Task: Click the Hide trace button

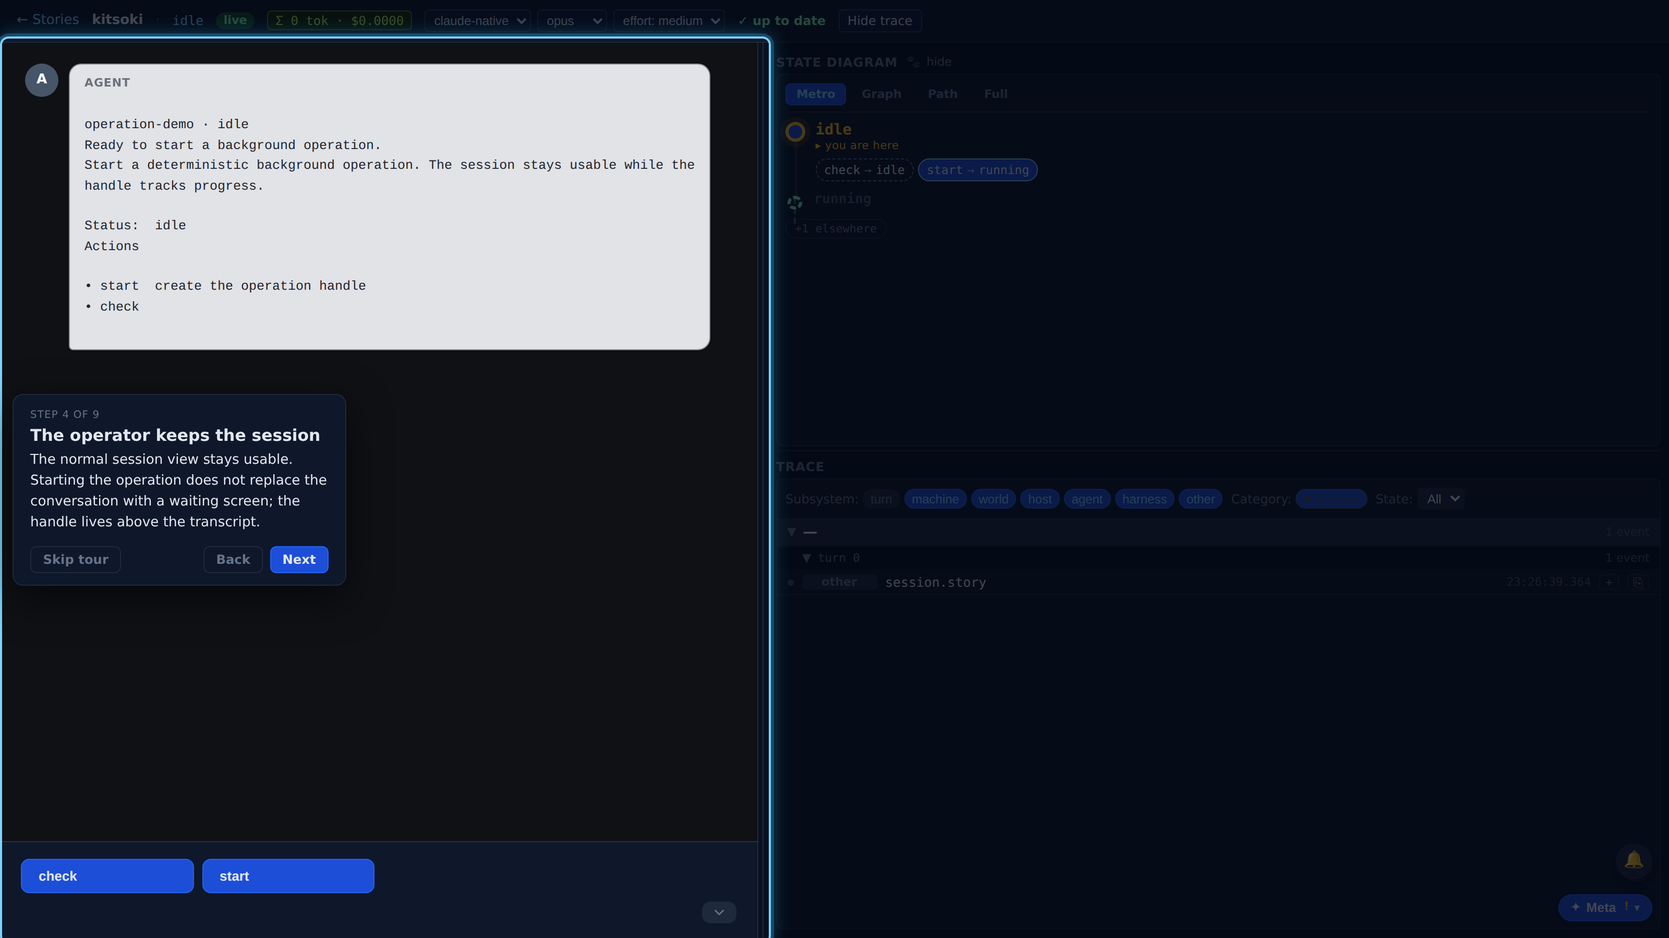Action: point(879,21)
